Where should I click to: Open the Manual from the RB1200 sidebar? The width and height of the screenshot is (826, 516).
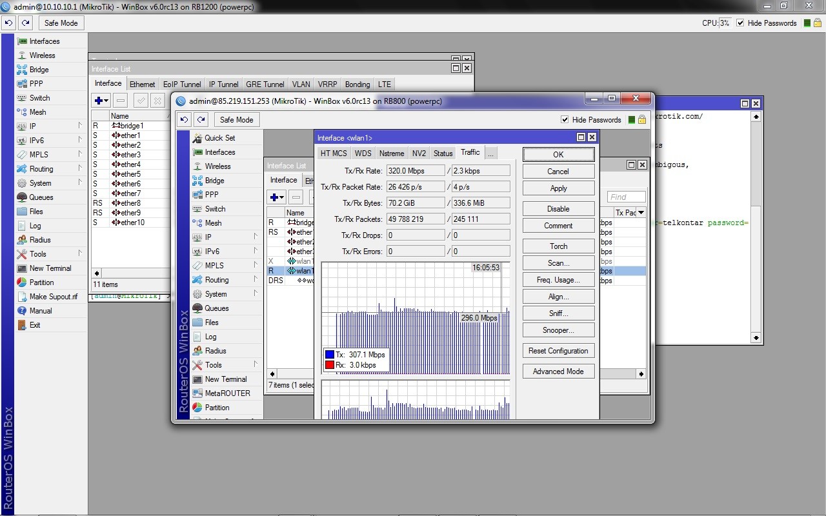[40, 311]
